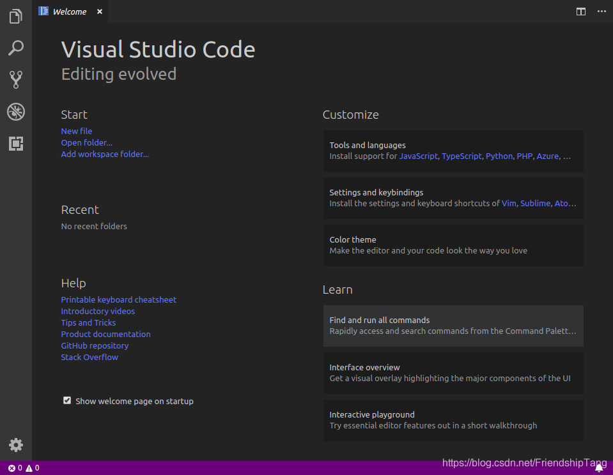This screenshot has height=475, width=613.
Task: Open the Tips and Tricks link
Action: [x=88, y=322]
